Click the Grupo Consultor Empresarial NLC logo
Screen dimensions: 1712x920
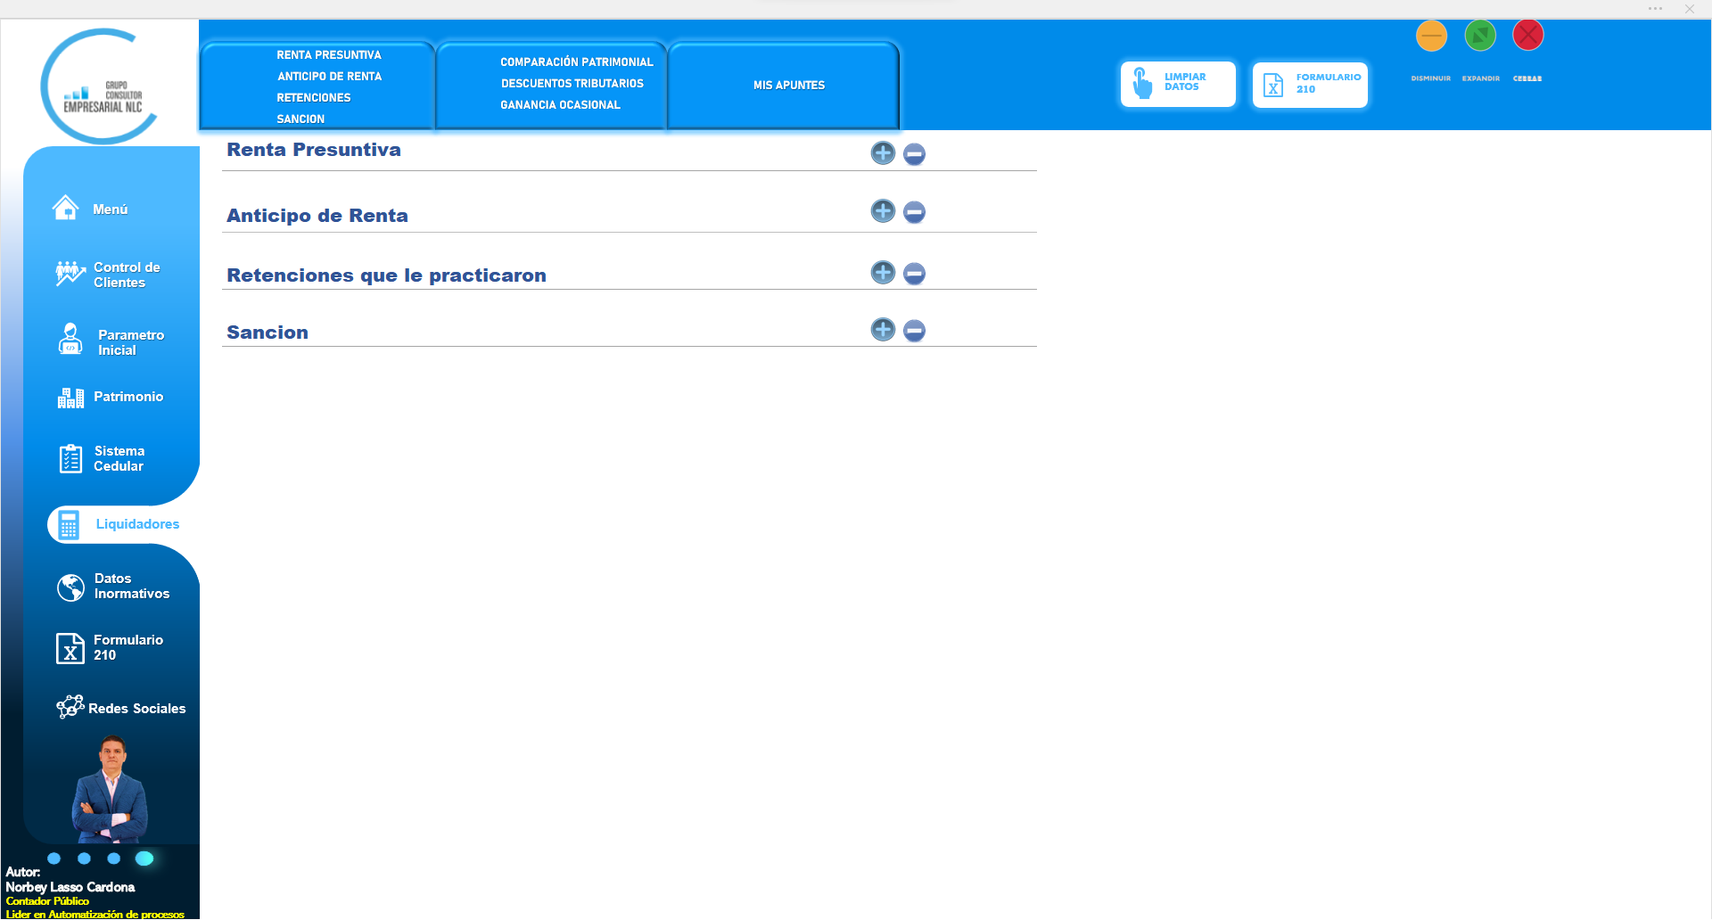(100, 86)
